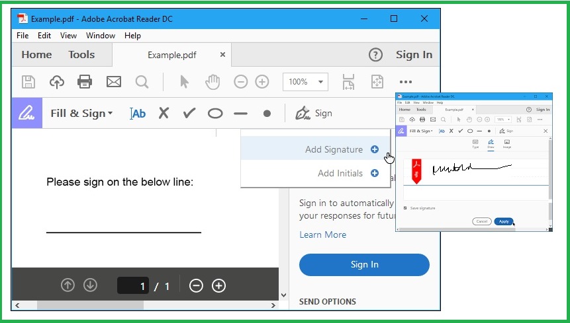The image size is (570, 323).
Task: Open the Learn More link
Action: click(323, 234)
